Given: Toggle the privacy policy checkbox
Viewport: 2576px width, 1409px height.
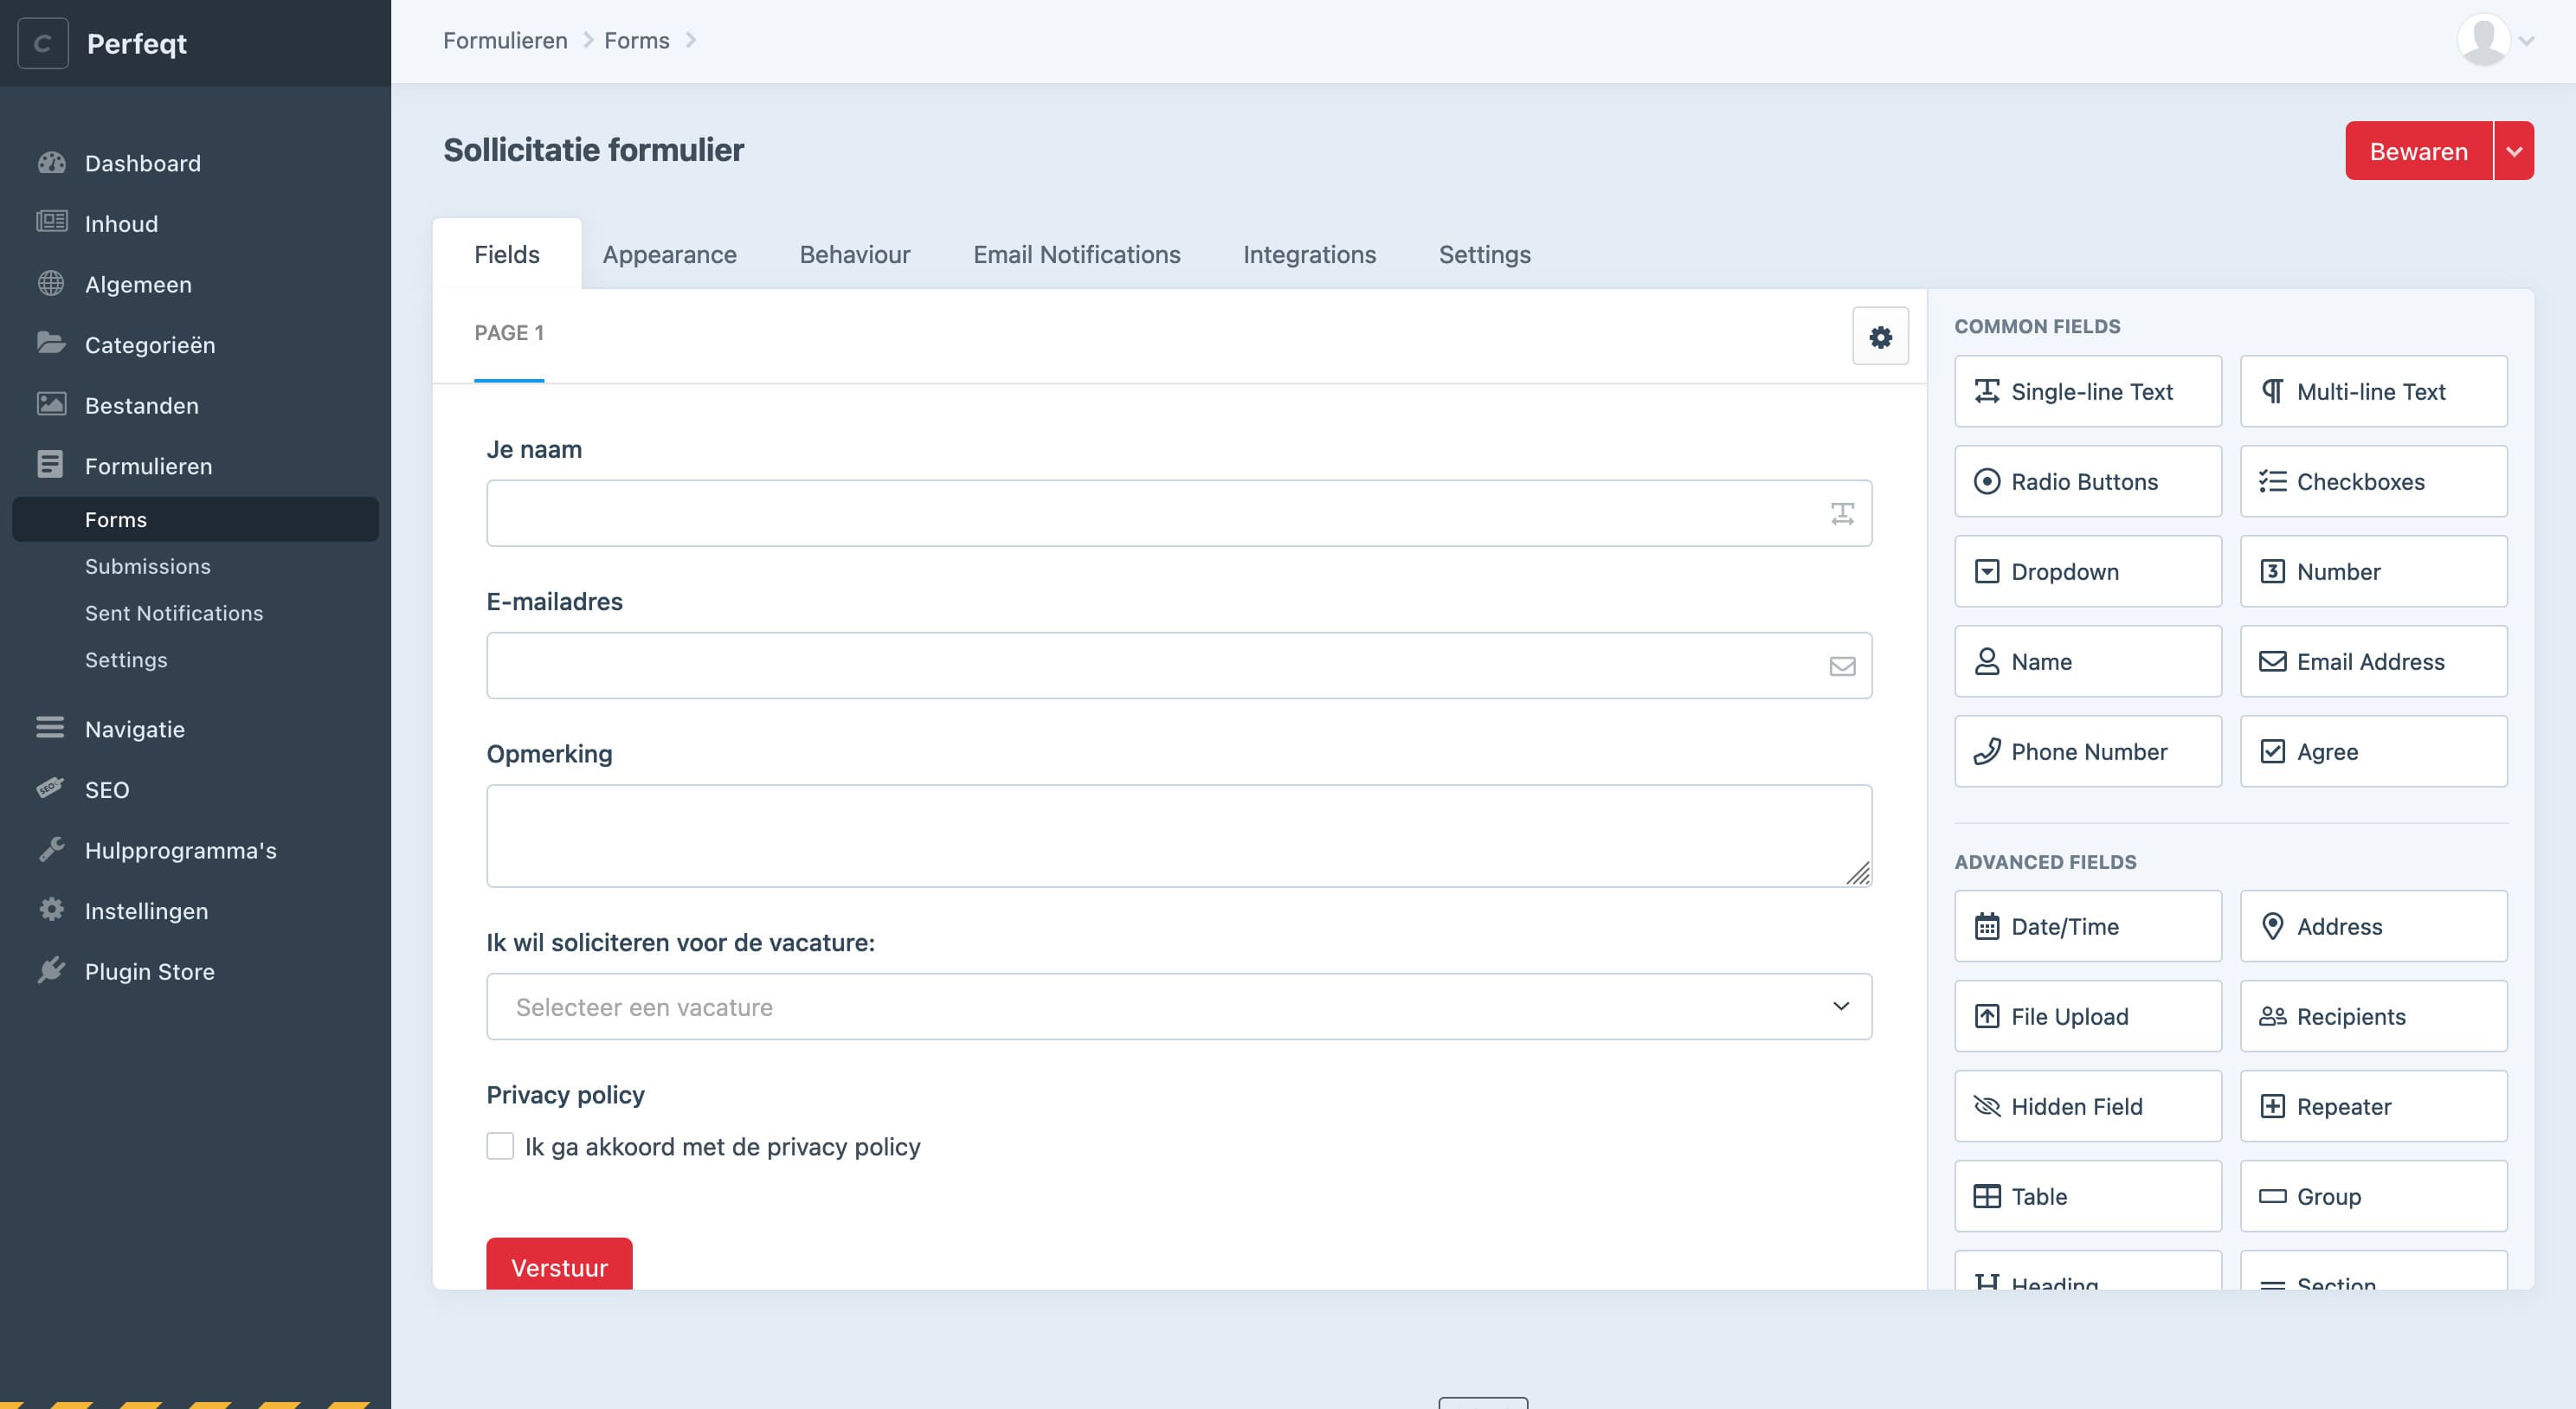Looking at the screenshot, I should pos(499,1145).
